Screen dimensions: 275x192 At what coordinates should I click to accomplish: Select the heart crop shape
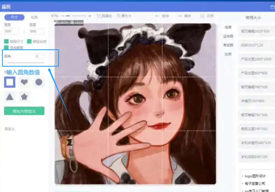coord(24,82)
